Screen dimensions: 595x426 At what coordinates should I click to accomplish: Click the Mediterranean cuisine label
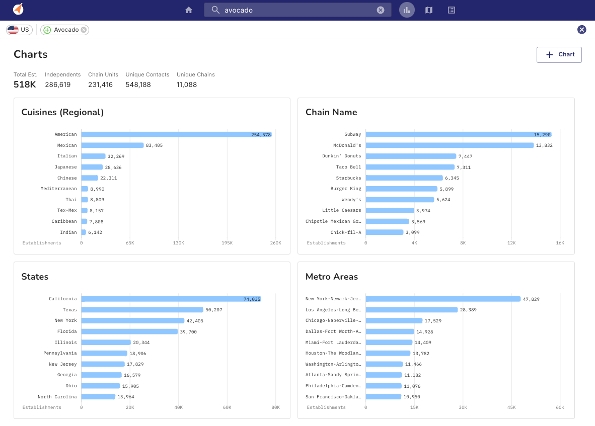click(58, 189)
